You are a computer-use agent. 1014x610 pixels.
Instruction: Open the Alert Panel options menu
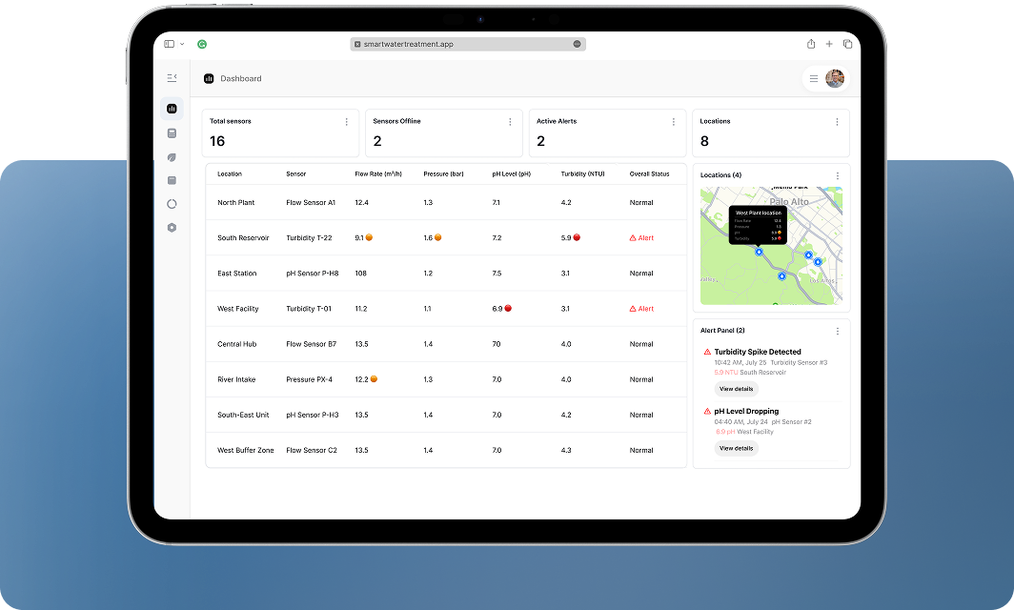click(x=837, y=331)
